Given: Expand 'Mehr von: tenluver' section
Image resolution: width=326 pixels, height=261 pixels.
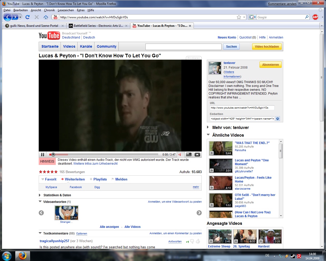Looking at the screenshot, I should click(208, 127).
